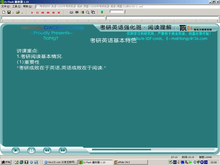Click the round Fast-forward button in flash player
Image resolution: width=220 pixels, height=165 pixels.
[x=63, y=150]
